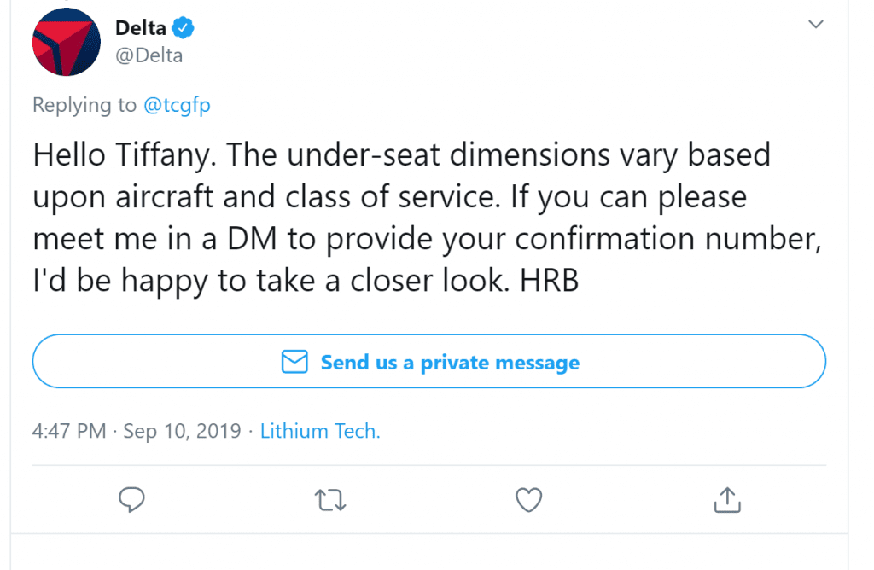Click the share upload arrow icon

[x=727, y=499]
